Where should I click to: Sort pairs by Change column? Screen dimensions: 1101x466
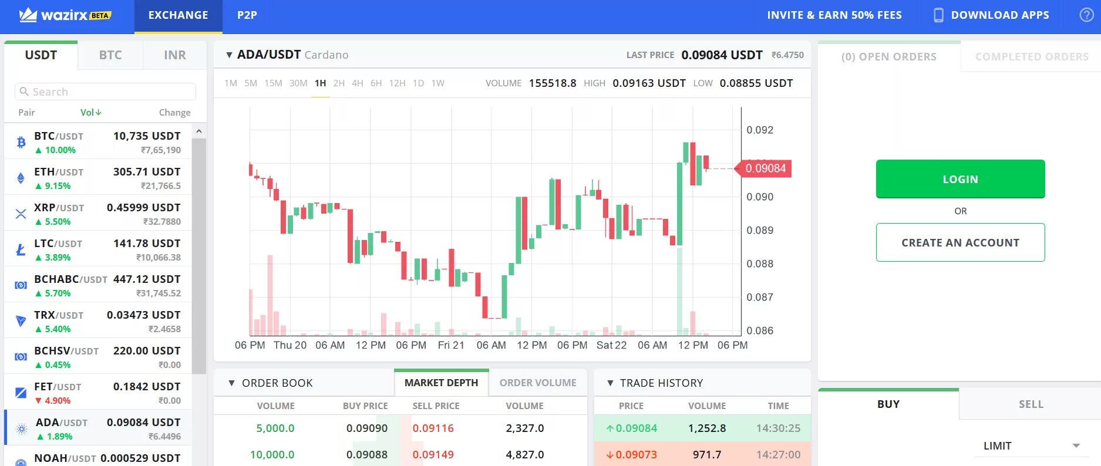pos(175,112)
